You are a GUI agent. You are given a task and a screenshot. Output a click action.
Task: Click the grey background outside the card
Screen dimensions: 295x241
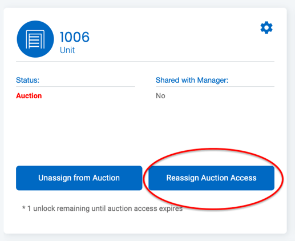292,122
